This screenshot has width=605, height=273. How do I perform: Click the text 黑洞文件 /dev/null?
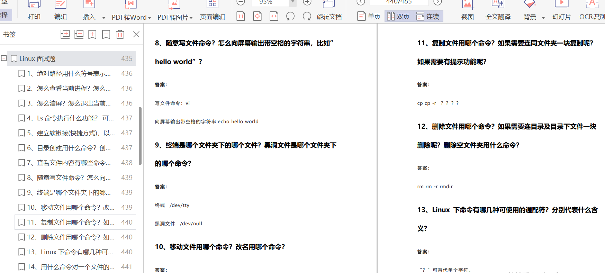click(x=179, y=224)
